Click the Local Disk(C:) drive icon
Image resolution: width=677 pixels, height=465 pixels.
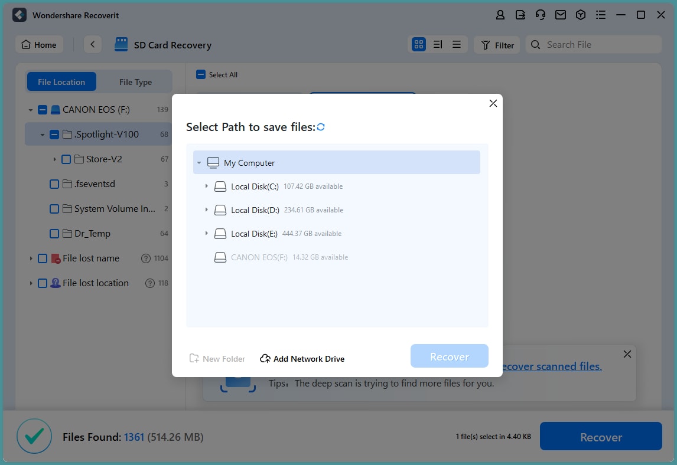220,186
